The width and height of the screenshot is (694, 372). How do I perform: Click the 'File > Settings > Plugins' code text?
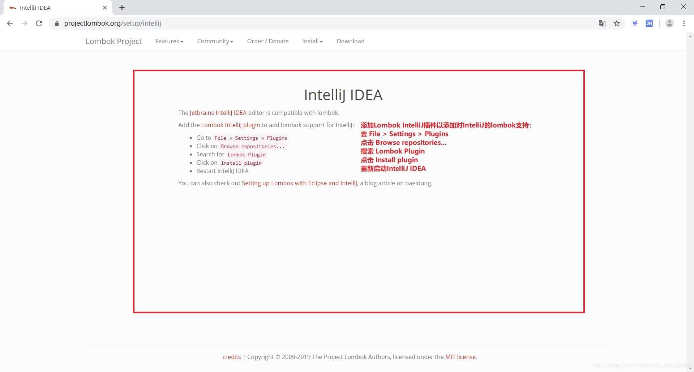(251, 138)
